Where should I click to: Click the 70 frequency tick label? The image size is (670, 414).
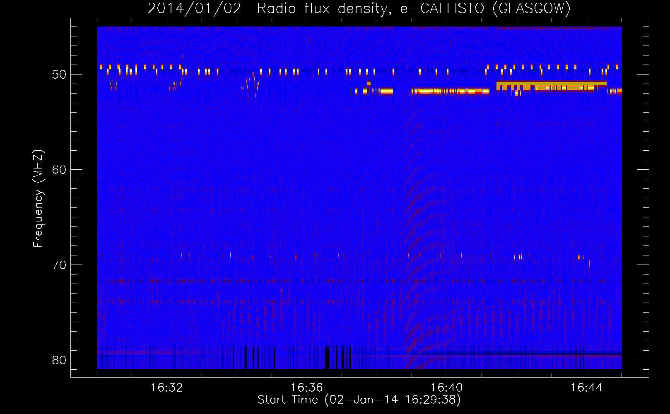pyautogui.click(x=59, y=265)
